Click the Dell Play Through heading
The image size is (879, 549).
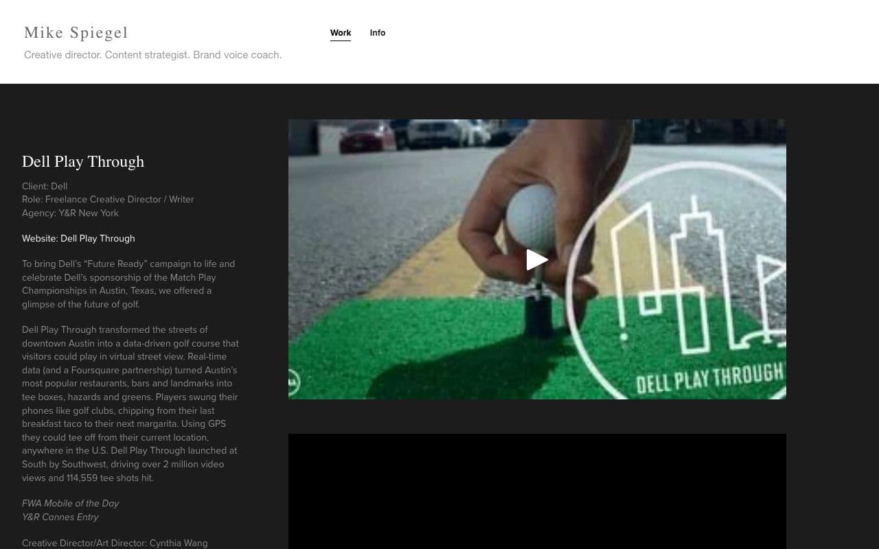coord(83,161)
